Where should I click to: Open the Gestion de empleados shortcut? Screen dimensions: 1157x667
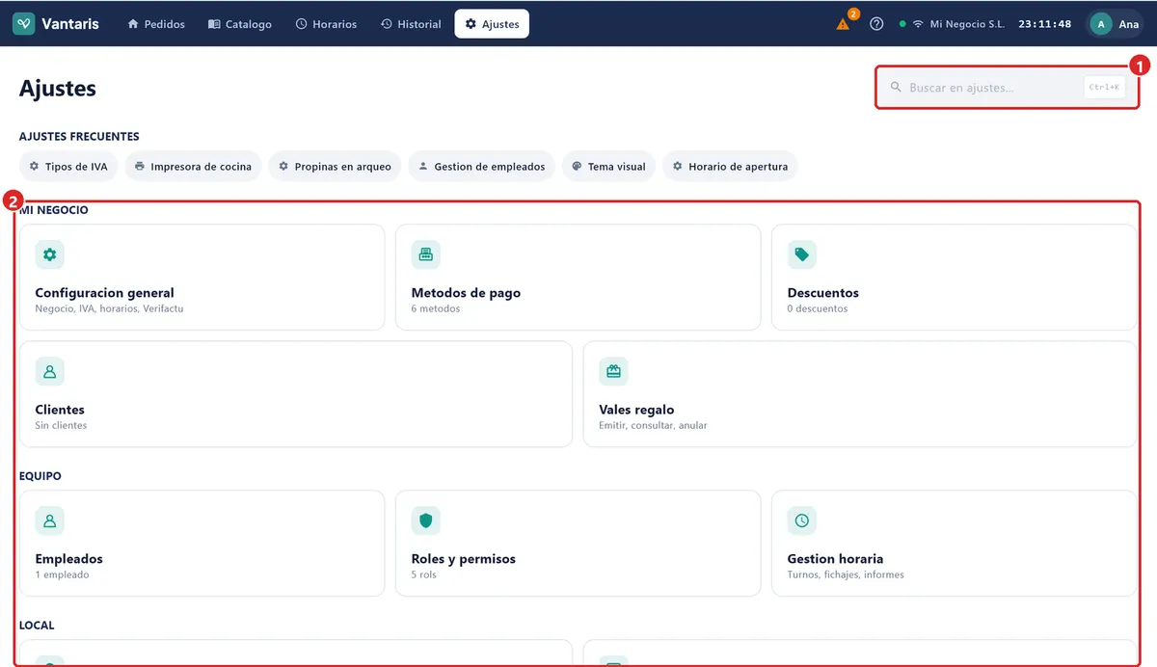tap(482, 167)
